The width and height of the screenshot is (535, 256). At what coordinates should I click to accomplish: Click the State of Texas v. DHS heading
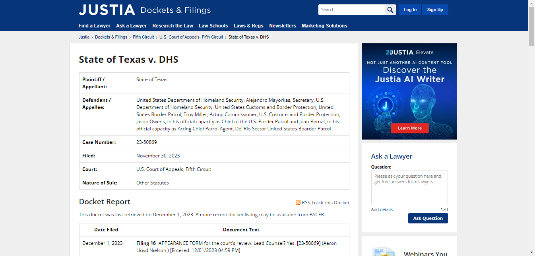point(129,60)
